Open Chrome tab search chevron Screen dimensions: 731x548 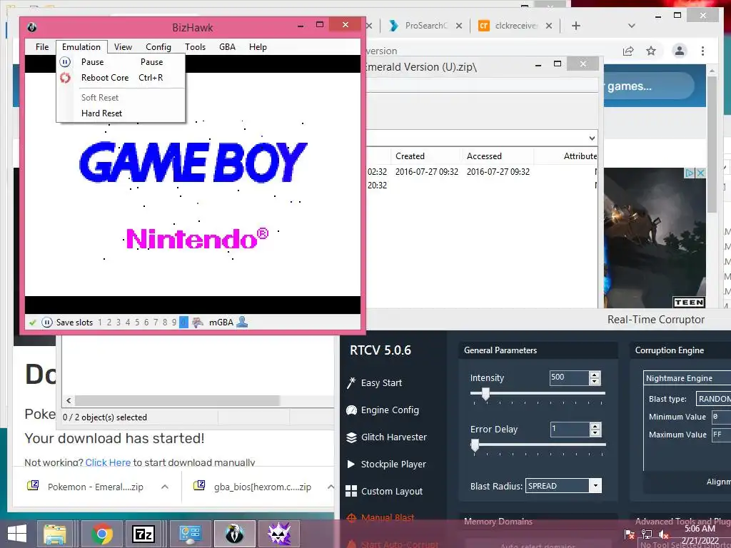coord(632,26)
